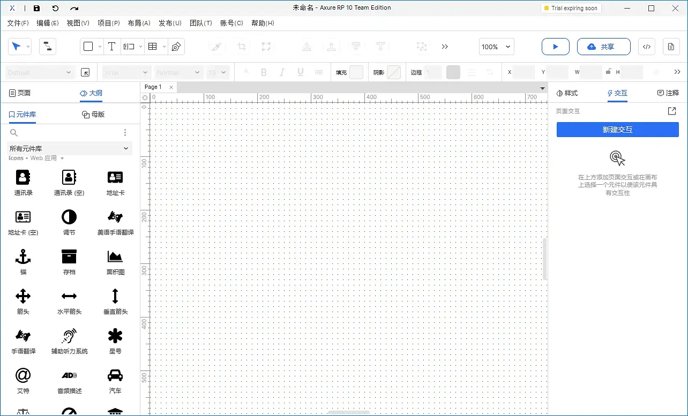Toggle italic text formatting

point(282,72)
